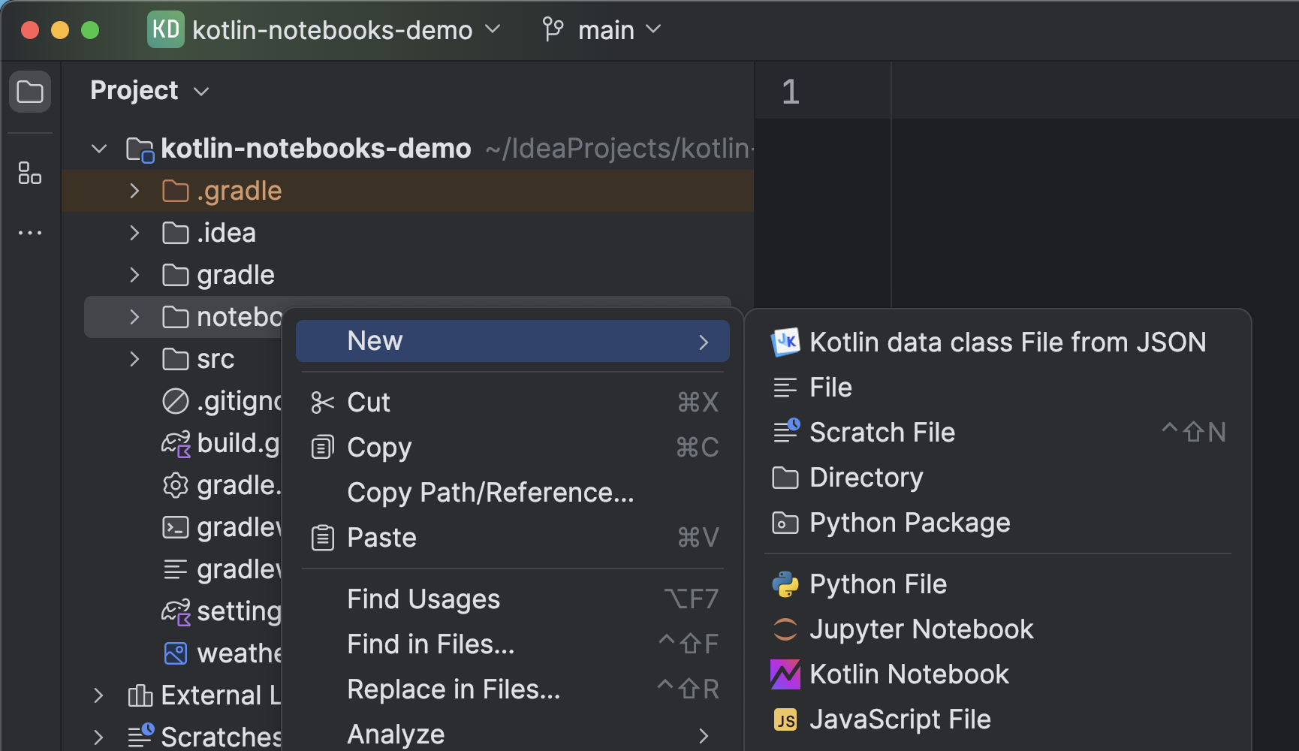Expand the .idea folder

pos(134,233)
